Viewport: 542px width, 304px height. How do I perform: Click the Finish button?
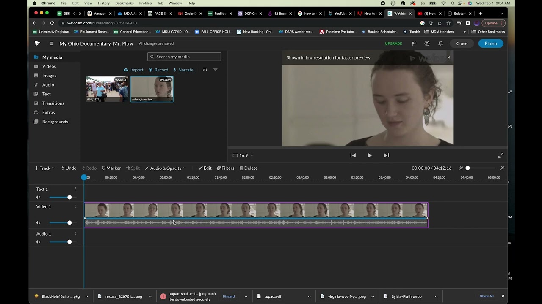point(491,43)
